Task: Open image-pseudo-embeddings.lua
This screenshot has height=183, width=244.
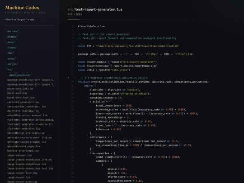Action: click(27, 164)
